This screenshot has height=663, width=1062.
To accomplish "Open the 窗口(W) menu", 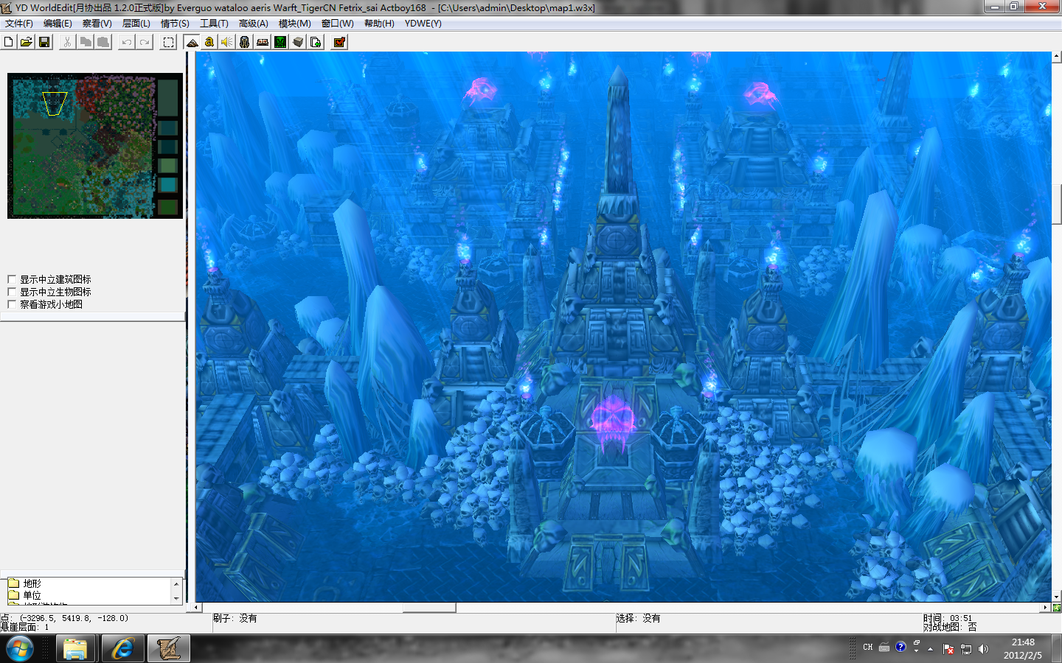I will point(337,24).
